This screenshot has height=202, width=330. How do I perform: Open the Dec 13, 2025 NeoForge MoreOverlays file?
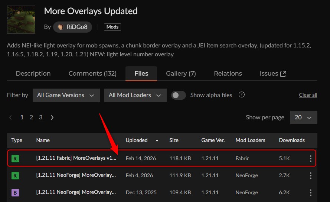(x=76, y=192)
